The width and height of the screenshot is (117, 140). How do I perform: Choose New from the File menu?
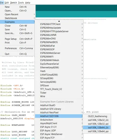pos(18,7)
